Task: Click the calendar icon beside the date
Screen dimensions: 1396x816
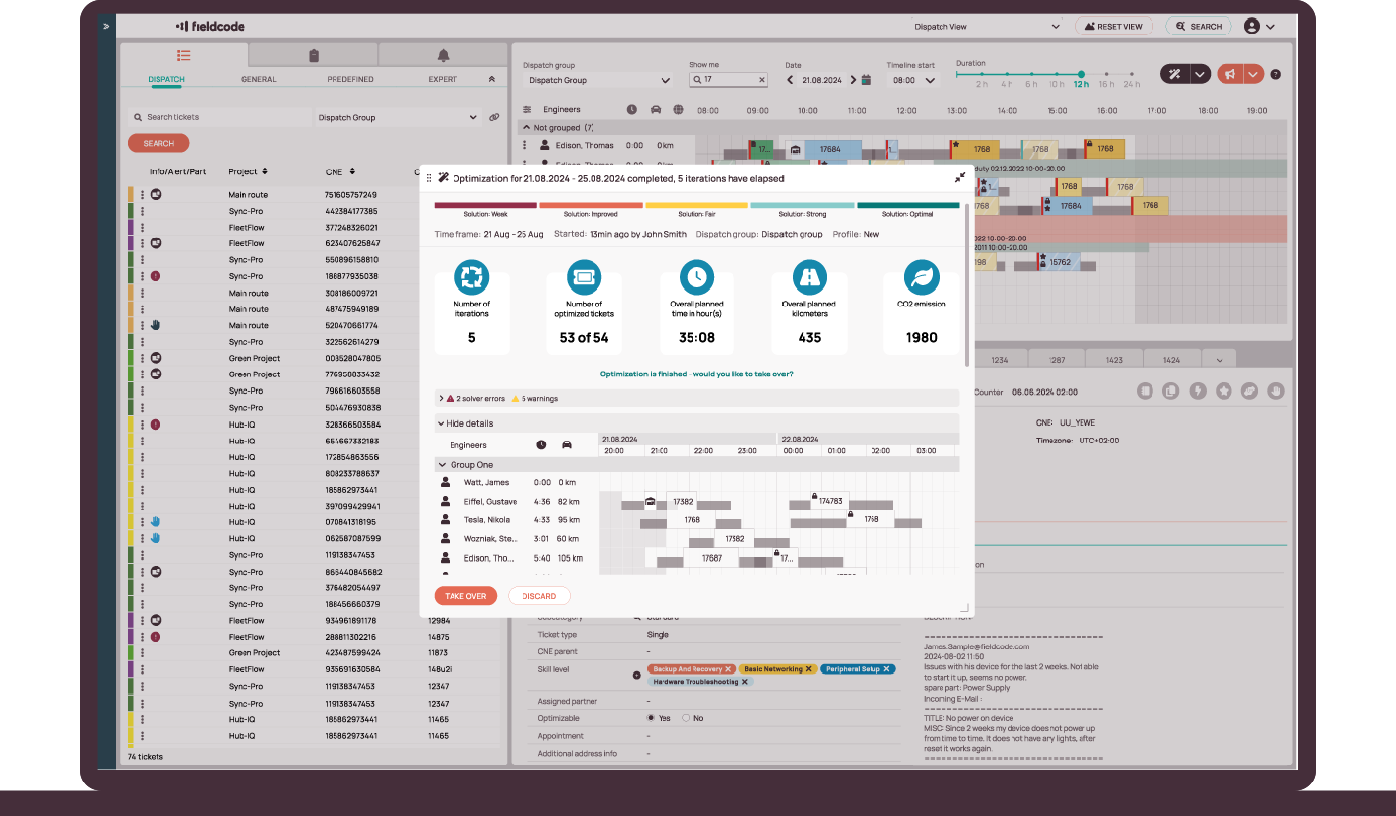Action: point(866,80)
